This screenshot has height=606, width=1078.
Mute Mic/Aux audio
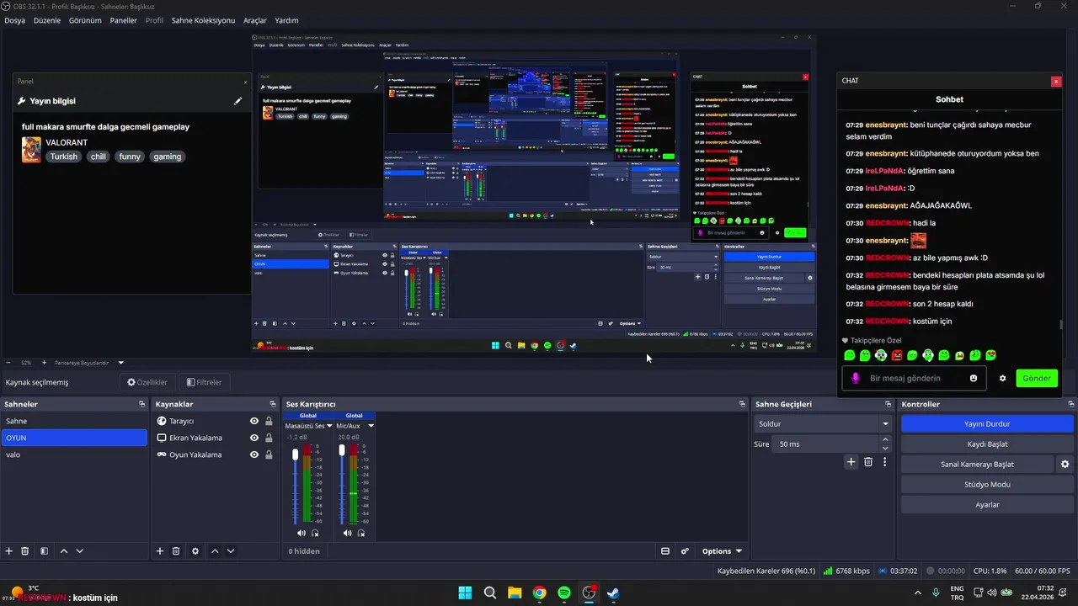348,533
